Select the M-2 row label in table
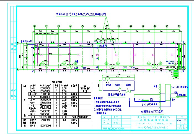This screenshot has width=194, height=134. [x=37, y=125]
